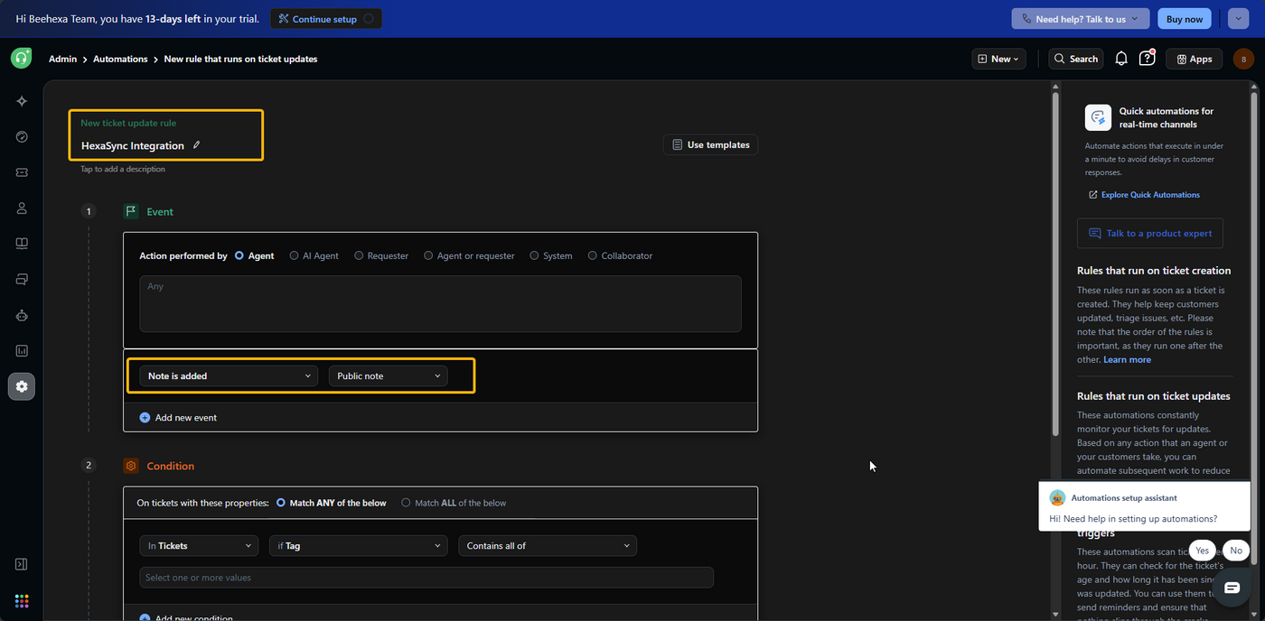
Task: Open the notifications bell icon
Action: point(1121,59)
